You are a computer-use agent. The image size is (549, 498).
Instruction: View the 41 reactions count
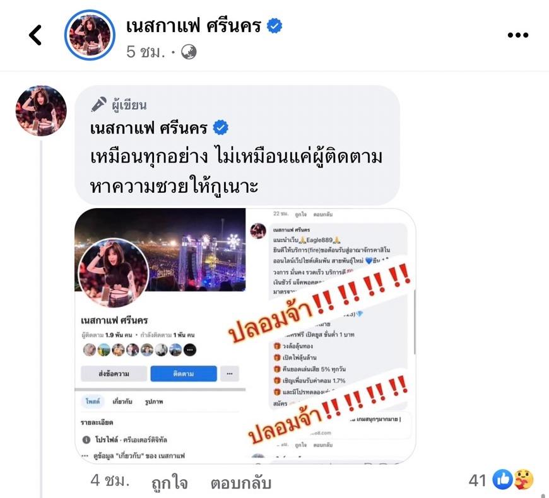(478, 480)
